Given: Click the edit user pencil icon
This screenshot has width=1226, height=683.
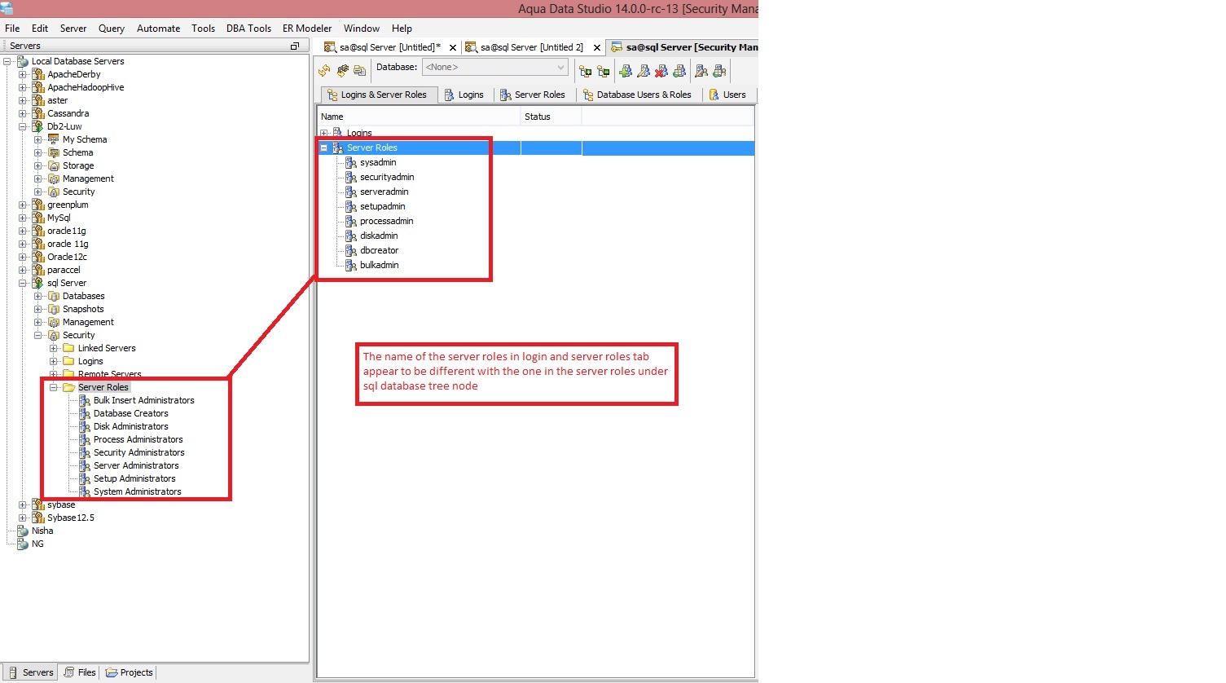Looking at the screenshot, I should tap(644, 71).
